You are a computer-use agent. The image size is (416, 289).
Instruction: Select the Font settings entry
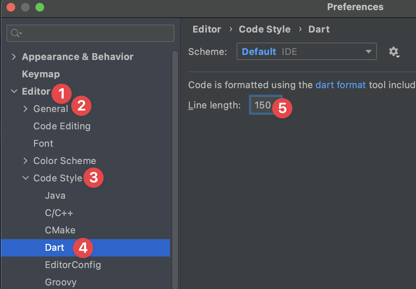(43, 143)
